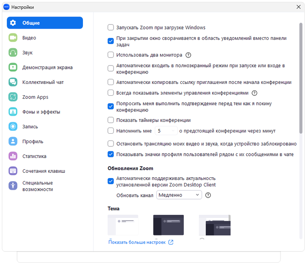The height and width of the screenshot is (265, 307).
Task: Select the light theme thumbnail
Action: click(x=123, y=225)
